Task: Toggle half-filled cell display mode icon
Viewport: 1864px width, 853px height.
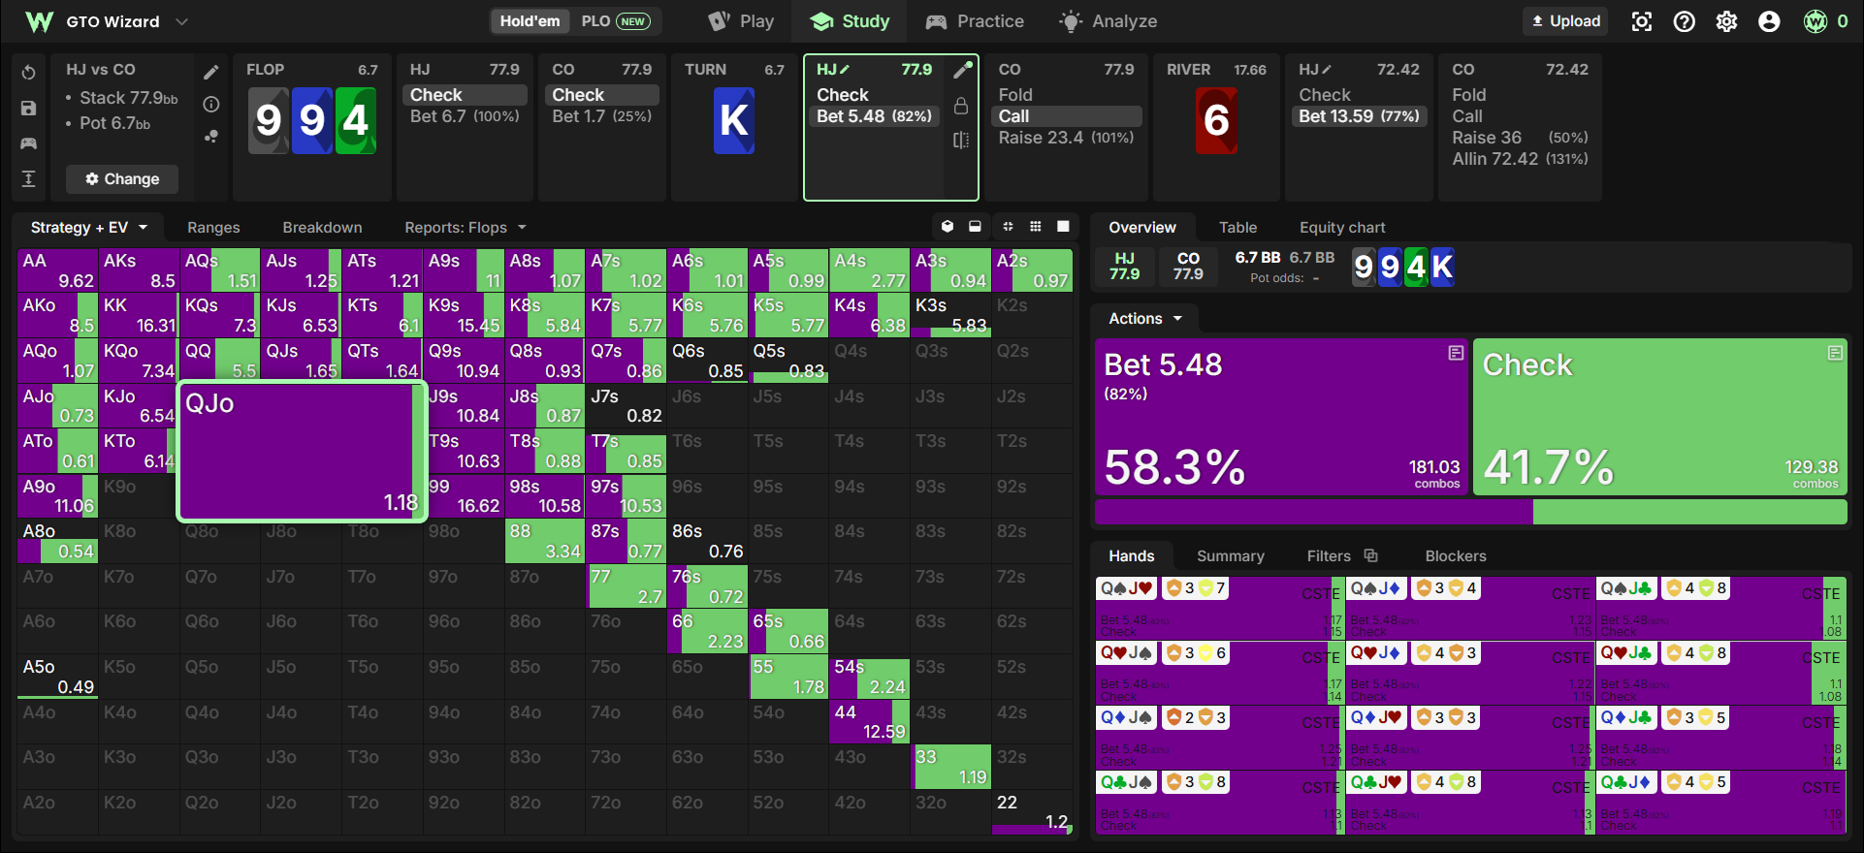Action: (x=975, y=227)
